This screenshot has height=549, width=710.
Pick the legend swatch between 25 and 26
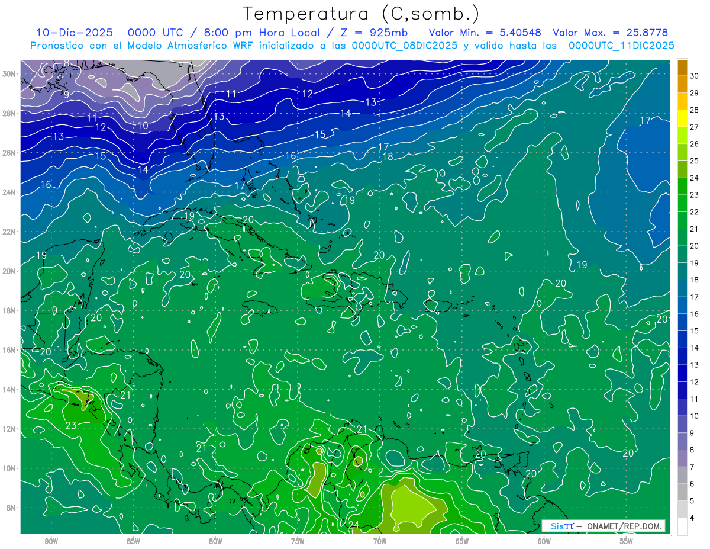[x=682, y=152]
